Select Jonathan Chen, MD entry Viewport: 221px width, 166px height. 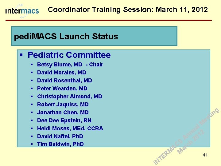point(63,113)
